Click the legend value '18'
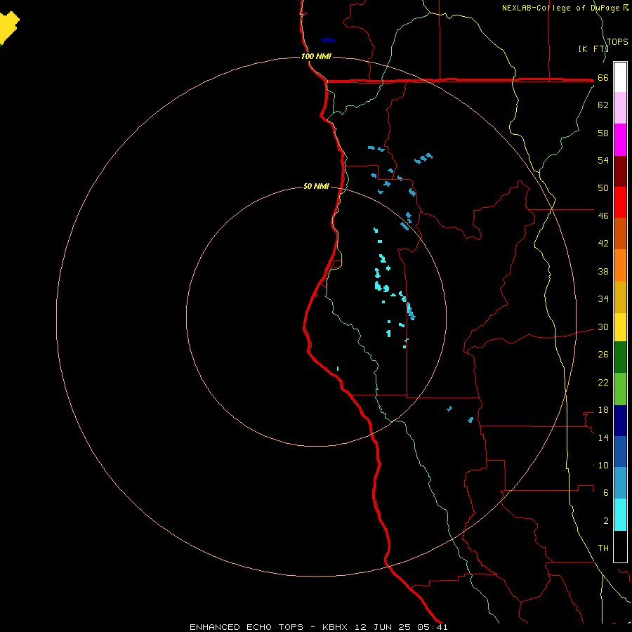Screen dimensions: 632x632 tap(603, 410)
